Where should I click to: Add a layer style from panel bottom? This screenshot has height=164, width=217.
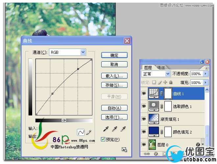point(156,154)
